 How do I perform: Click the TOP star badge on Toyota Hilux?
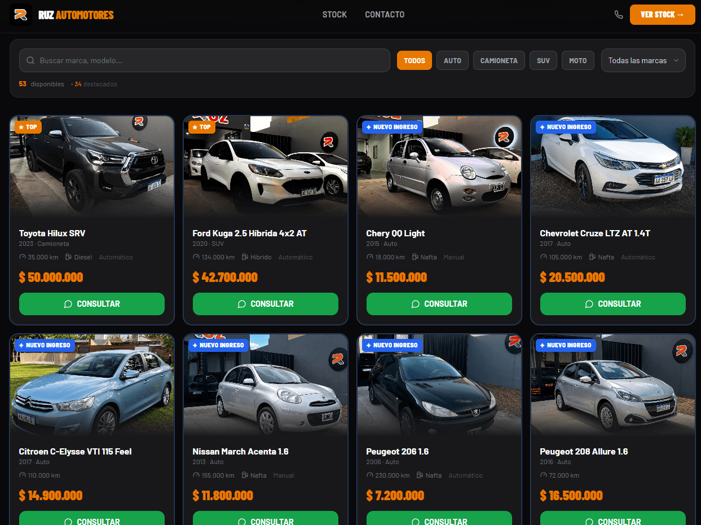(28, 127)
